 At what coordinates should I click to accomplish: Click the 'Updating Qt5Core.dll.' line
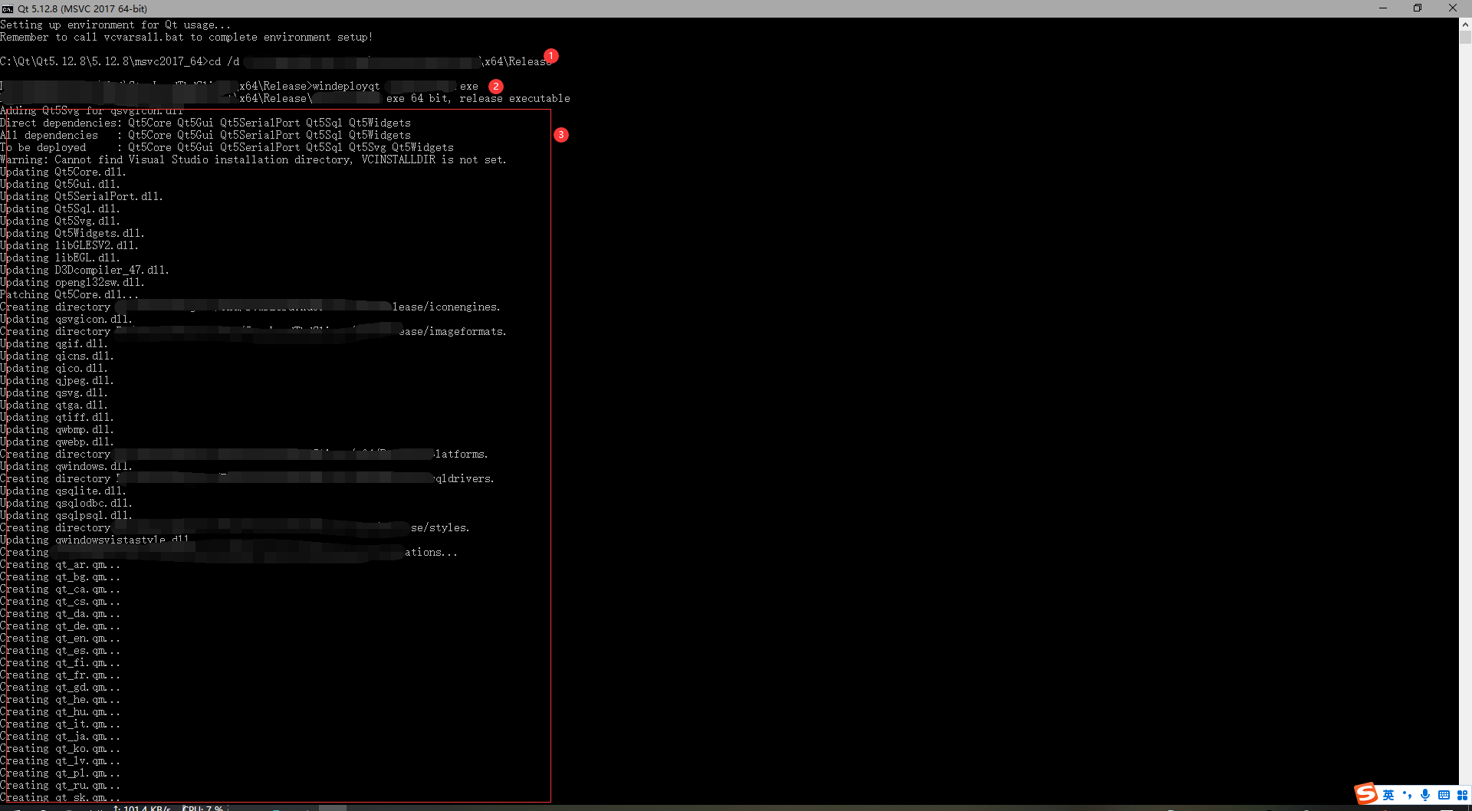[63, 172]
